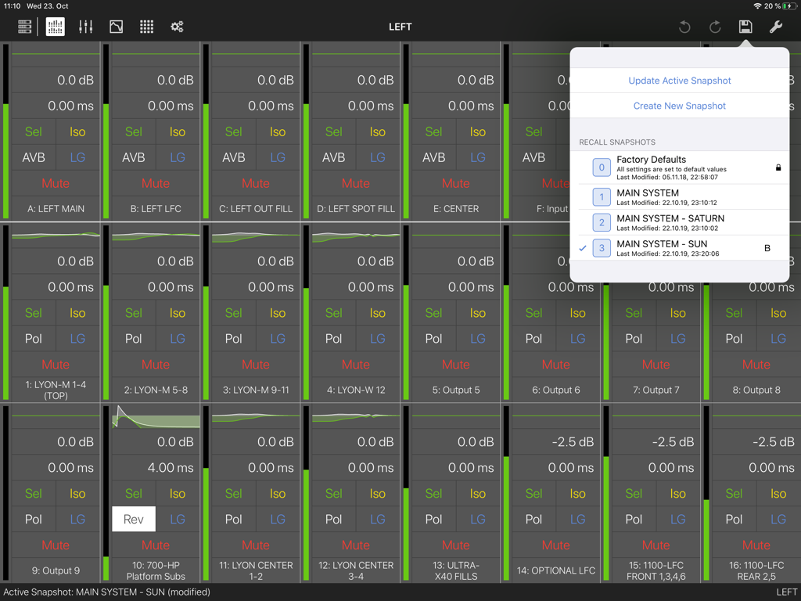Image resolution: width=801 pixels, height=601 pixels.
Task: Open the processing settings gears view
Action: click(x=177, y=27)
